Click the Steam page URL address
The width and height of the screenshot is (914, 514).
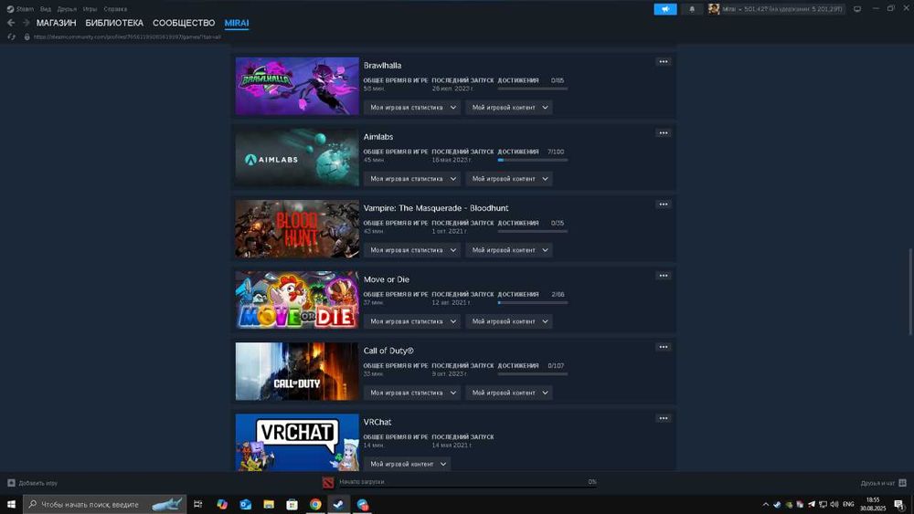(x=127, y=37)
